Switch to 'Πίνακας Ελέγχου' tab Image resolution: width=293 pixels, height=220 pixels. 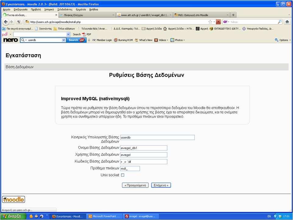(x=87, y=15)
